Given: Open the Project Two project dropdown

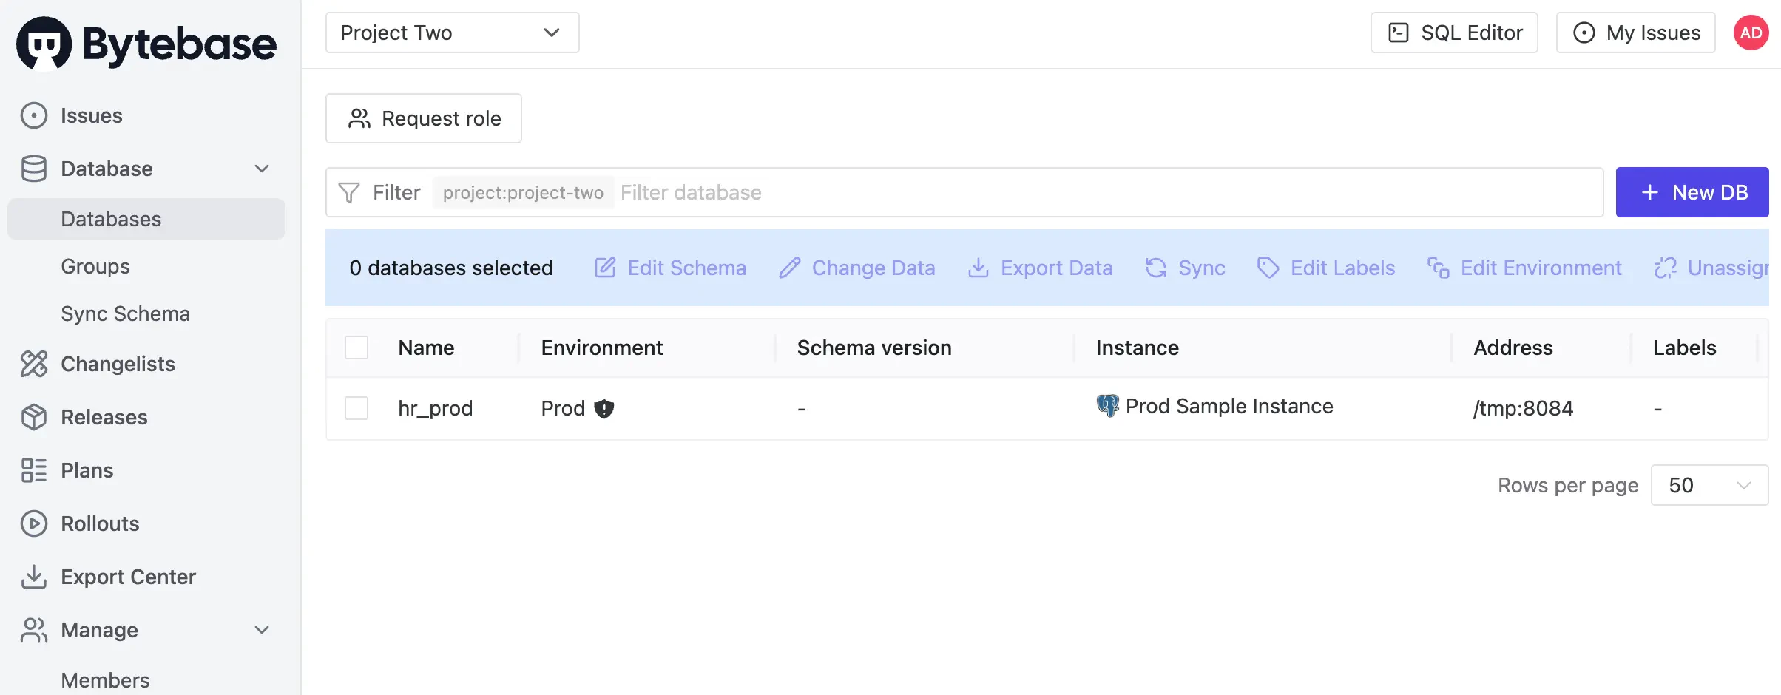Looking at the screenshot, I should point(452,33).
